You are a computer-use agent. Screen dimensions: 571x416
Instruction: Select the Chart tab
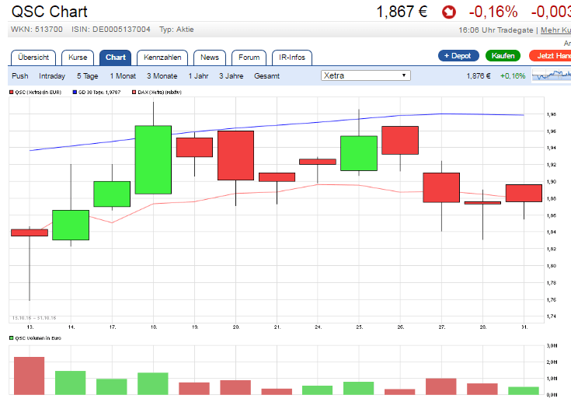click(x=116, y=58)
